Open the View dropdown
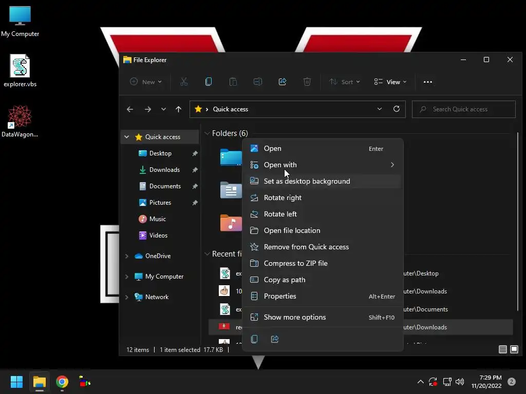 [x=390, y=82]
